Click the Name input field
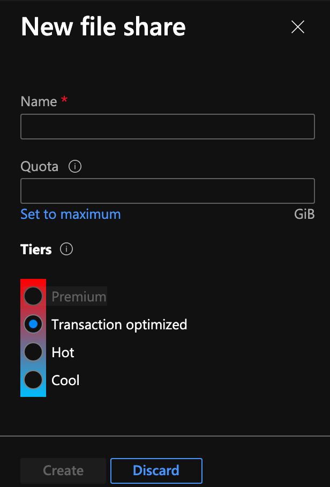Screen dimensions: 330x487 (168, 127)
